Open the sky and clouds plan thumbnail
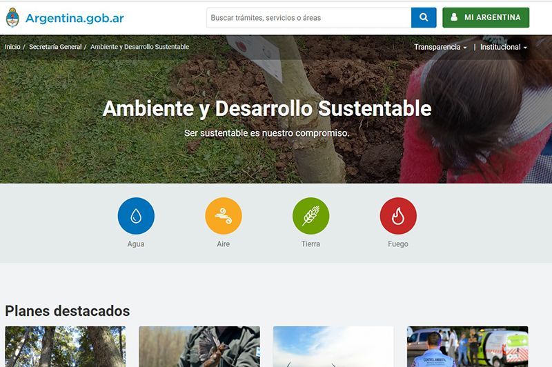The height and width of the screenshot is (367, 552). coord(333,346)
